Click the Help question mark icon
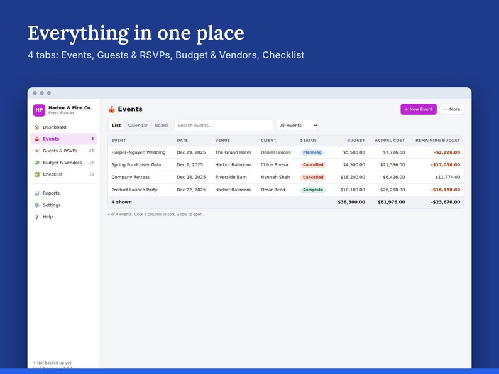This screenshot has height=374, width=499. (x=37, y=217)
